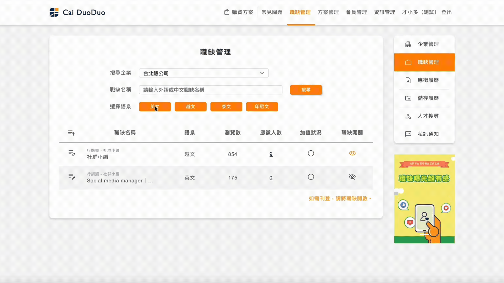Open 應徵履歷 document icon in sidebar

pyautogui.click(x=408, y=80)
